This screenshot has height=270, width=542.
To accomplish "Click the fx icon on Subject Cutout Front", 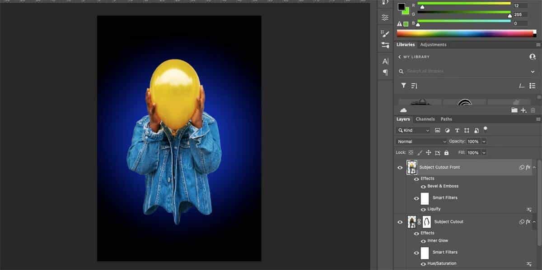I will point(527,167).
